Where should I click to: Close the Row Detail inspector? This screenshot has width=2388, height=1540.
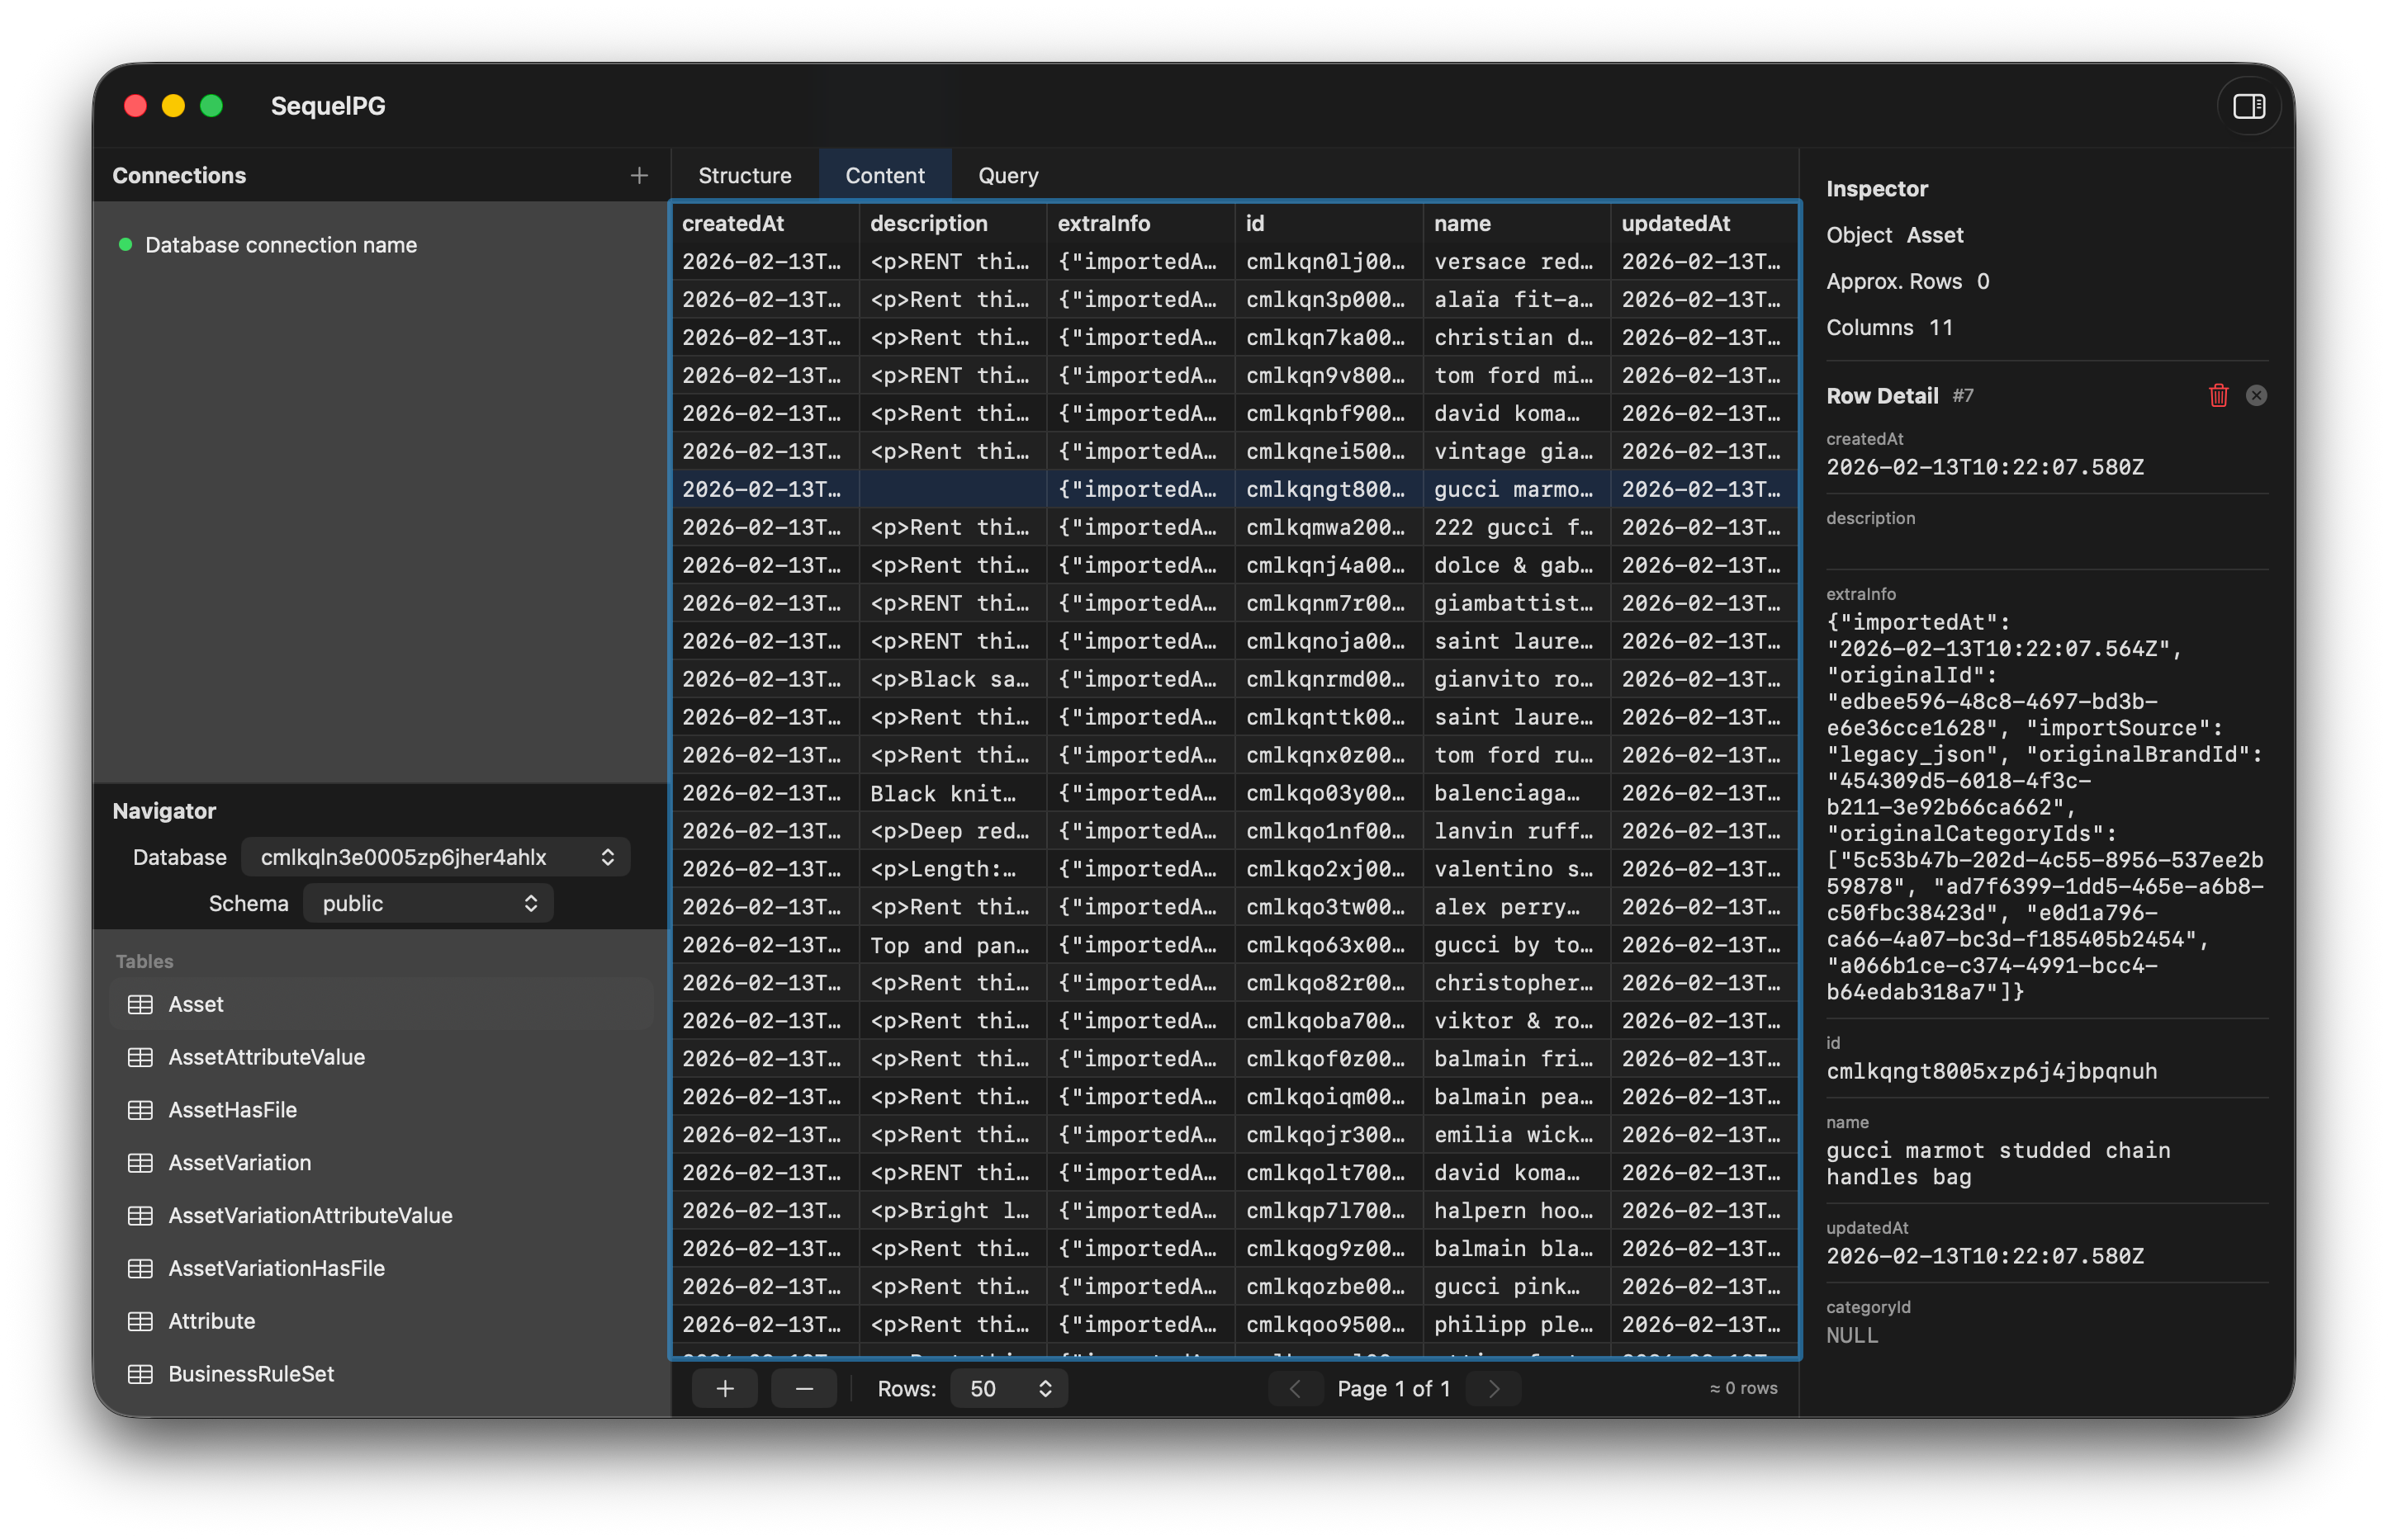[x=2257, y=395]
